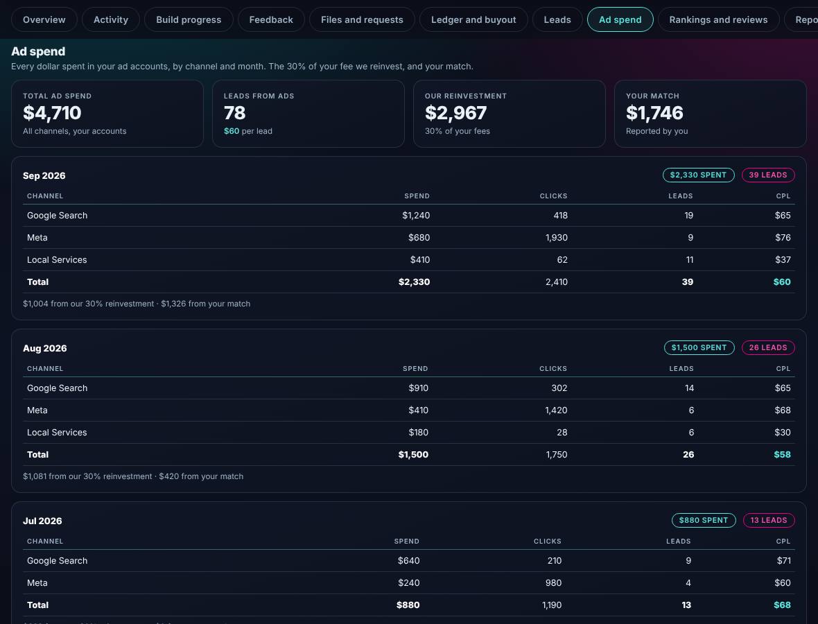Select the Ledger and buyout tab

tap(473, 20)
